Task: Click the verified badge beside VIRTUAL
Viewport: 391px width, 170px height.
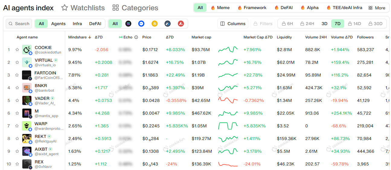Action: point(56,60)
